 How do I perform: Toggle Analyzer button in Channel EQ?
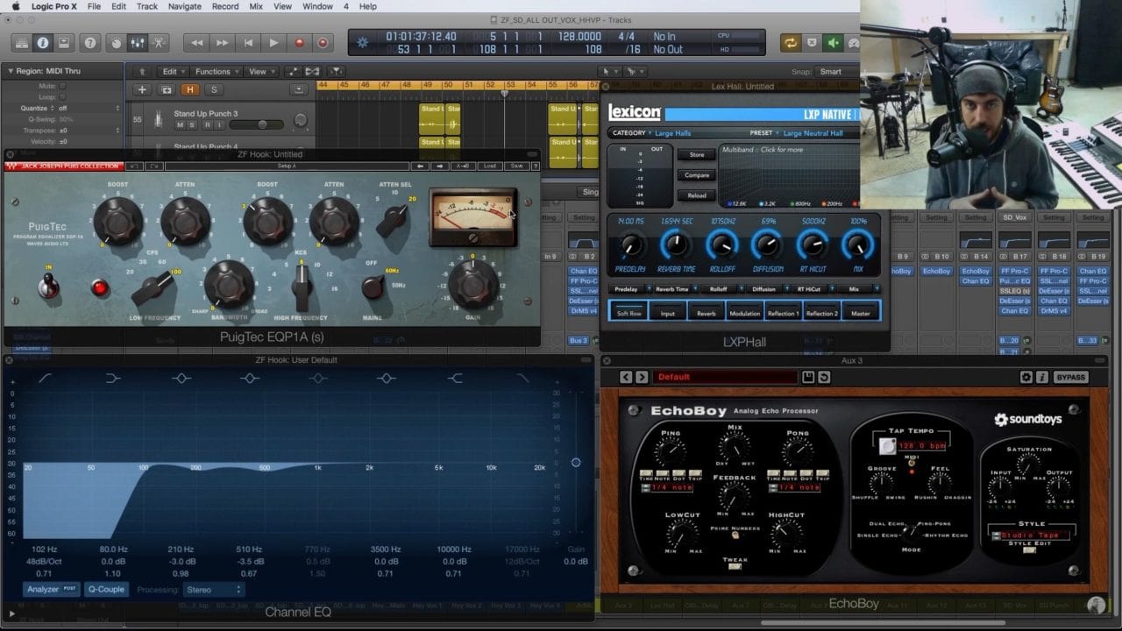[50, 589]
